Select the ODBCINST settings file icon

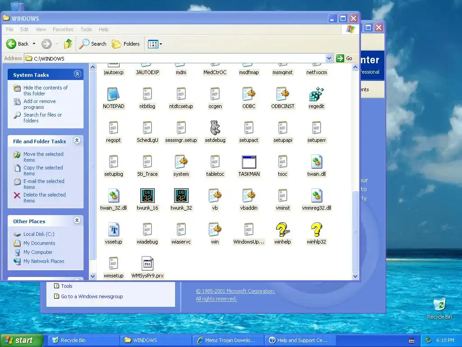click(282, 94)
